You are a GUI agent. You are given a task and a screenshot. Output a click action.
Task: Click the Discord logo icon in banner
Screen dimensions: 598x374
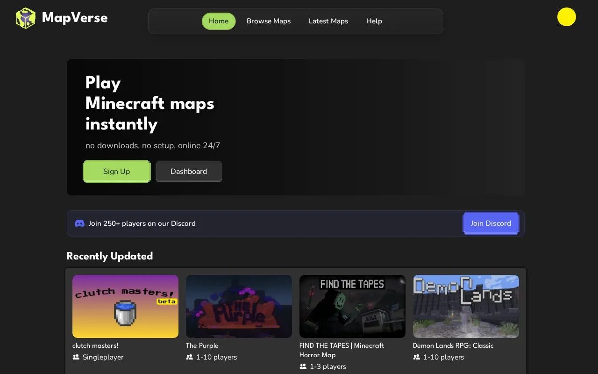coord(80,223)
